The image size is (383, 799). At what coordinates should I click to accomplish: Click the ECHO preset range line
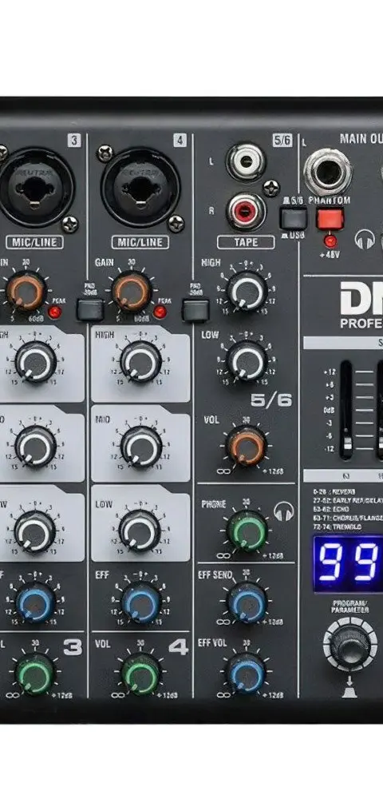[x=330, y=508]
